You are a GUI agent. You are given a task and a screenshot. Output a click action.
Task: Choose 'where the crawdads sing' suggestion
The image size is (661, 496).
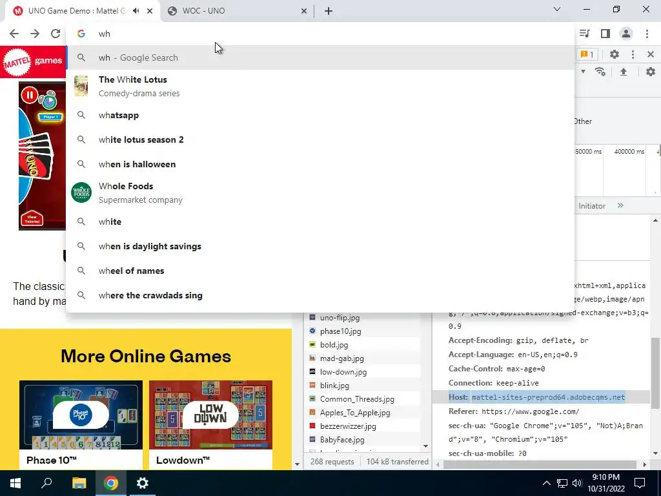pyautogui.click(x=320, y=295)
